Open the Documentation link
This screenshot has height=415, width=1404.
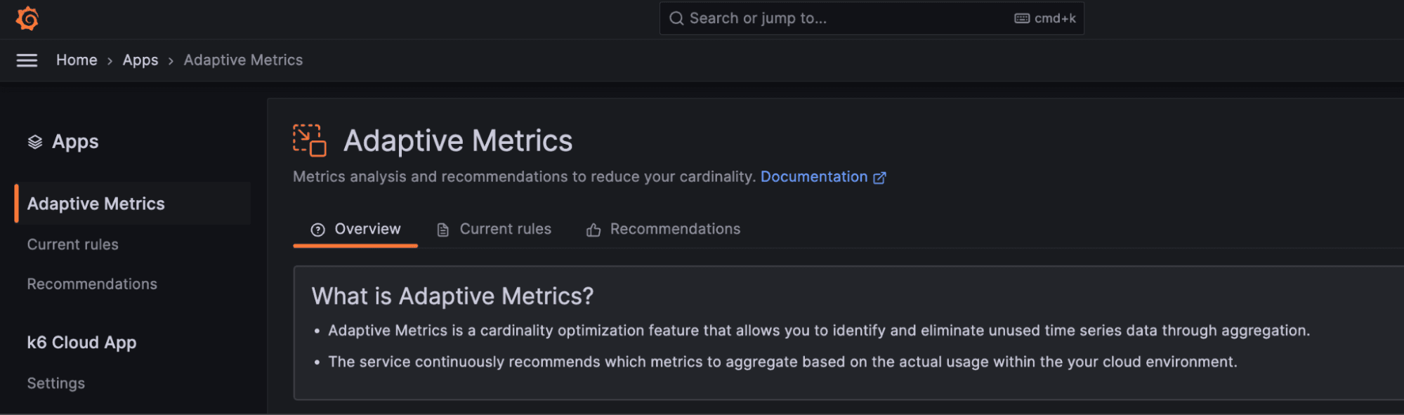point(814,176)
